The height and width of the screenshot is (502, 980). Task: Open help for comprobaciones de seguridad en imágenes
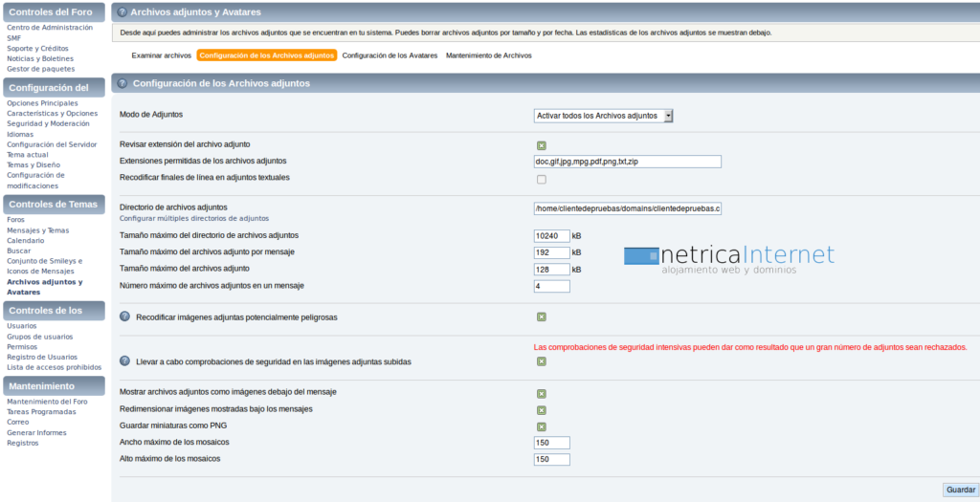click(x=124, y=361)
